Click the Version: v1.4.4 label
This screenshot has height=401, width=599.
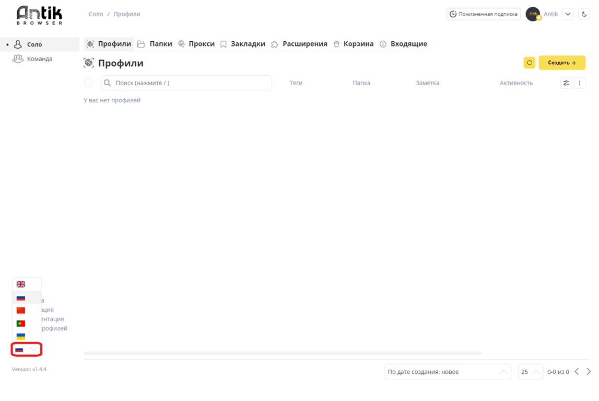[29, 369]
